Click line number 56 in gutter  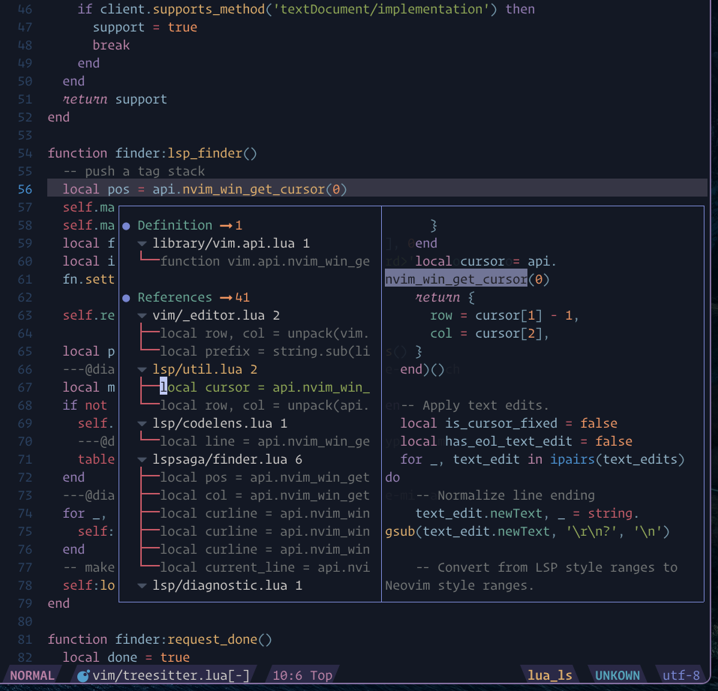[x=26, y=190]
